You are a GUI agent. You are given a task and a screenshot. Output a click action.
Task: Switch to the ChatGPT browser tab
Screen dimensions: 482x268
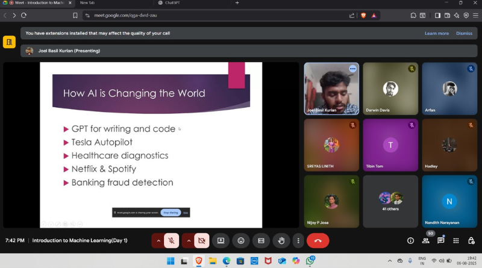173,3
